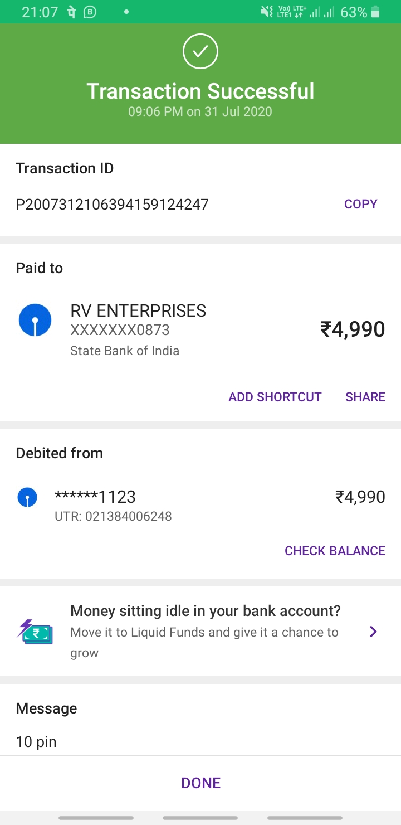Tap the B notification icon in status bar
Image resolution: width=401 pixels, height=825 pixels.
coord(90,12)
